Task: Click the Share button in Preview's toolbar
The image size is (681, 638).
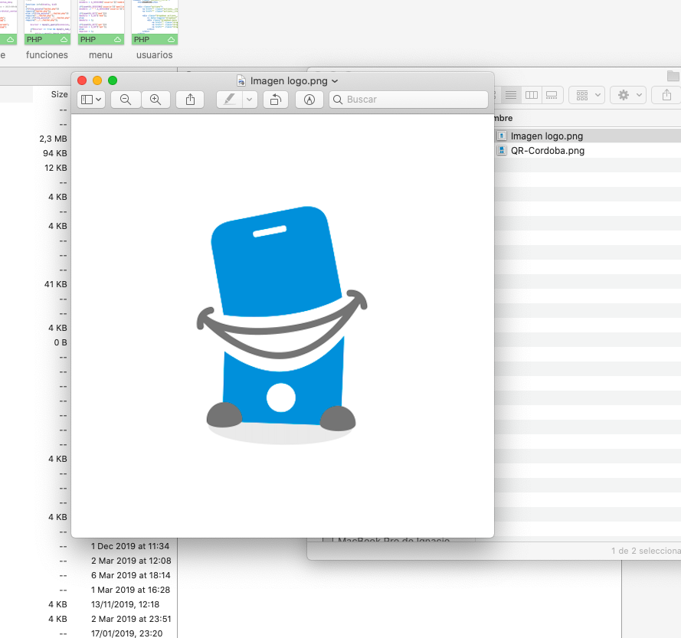Action: 190,100
